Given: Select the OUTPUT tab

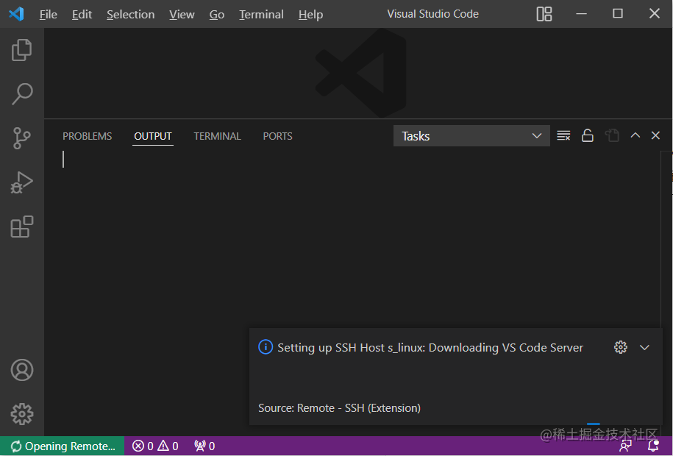Looking at the screenshot, I should pos(153,136).
